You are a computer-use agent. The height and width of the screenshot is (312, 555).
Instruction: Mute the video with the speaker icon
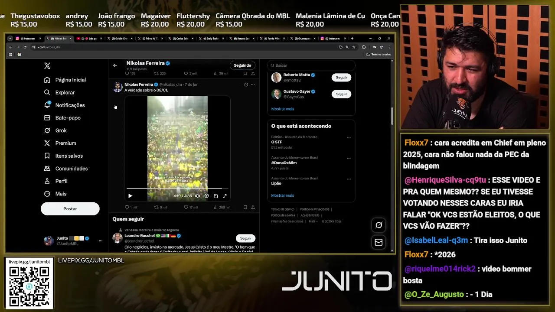point(198,196)
